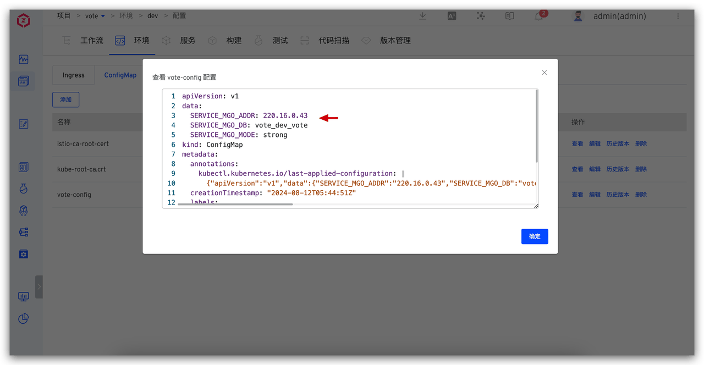The height and width of the screenshot is (365, 704).
Task: Open the language switcher icon
Action: click(x=452, y=16)
